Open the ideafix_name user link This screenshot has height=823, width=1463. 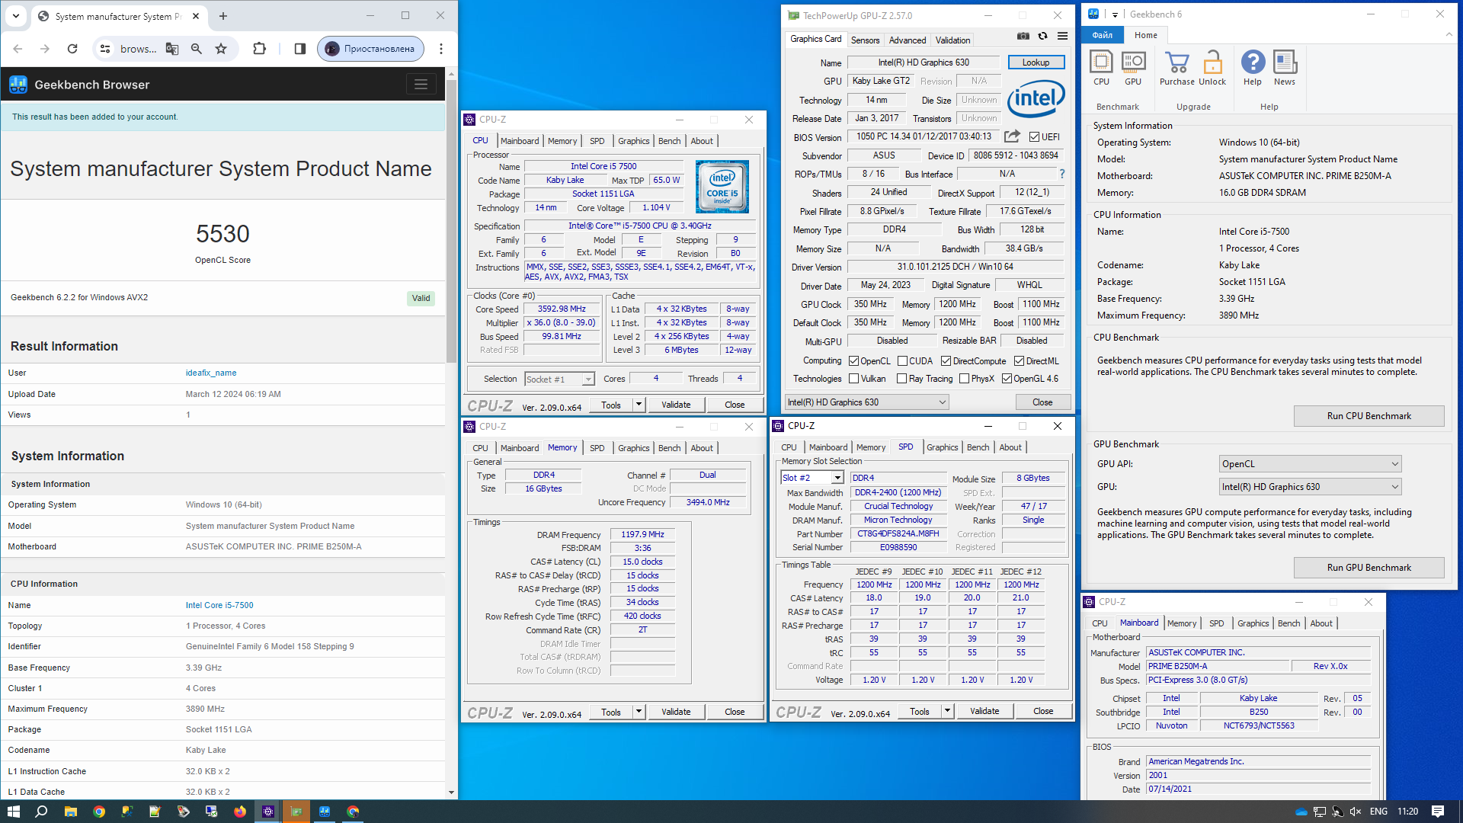211,373
